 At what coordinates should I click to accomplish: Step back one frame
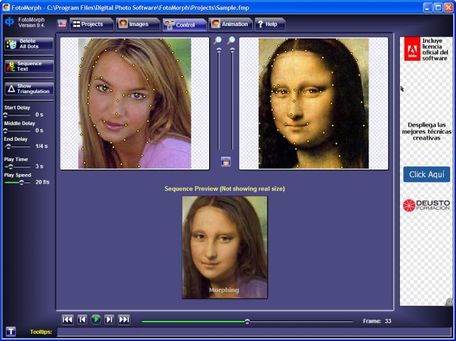click(x=82, y=319)
